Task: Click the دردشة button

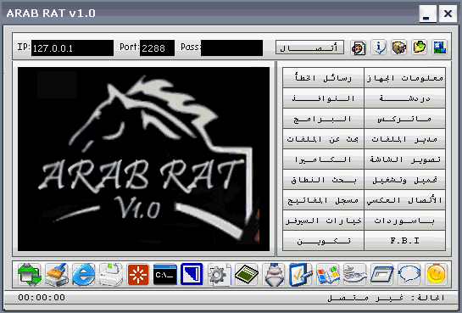Action: (x=404, y=98)
